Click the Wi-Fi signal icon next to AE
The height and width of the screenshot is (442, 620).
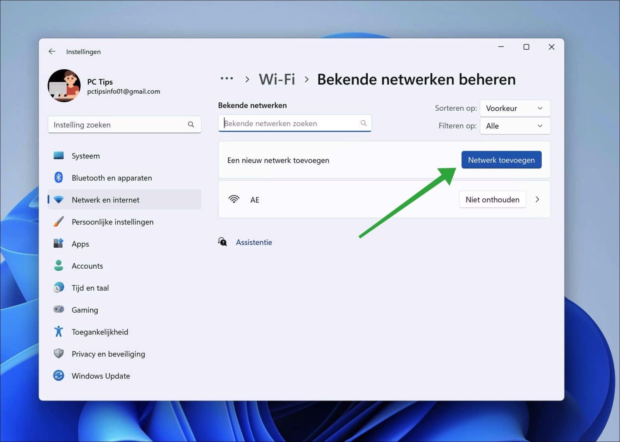234,199
